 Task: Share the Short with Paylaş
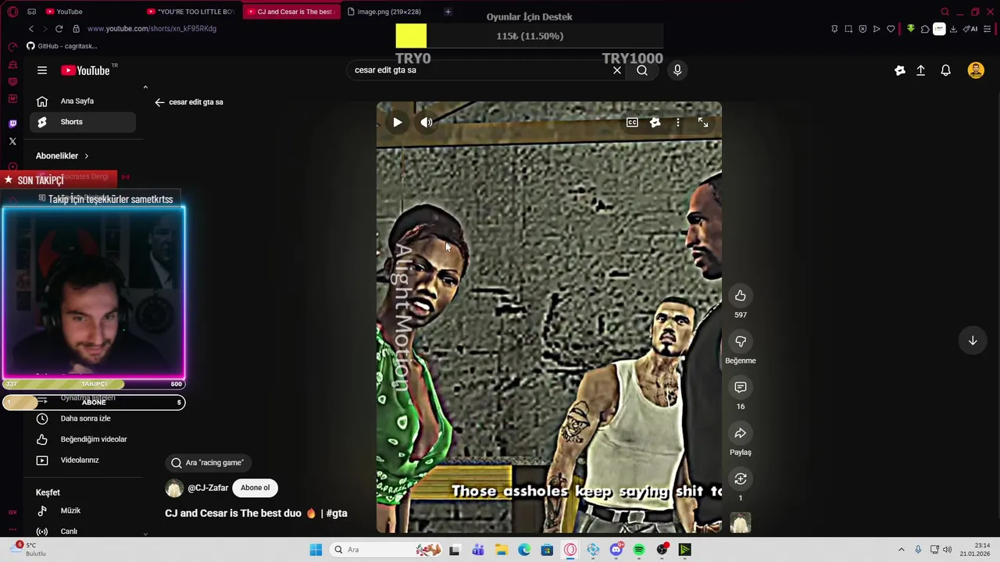click(741, 433)
